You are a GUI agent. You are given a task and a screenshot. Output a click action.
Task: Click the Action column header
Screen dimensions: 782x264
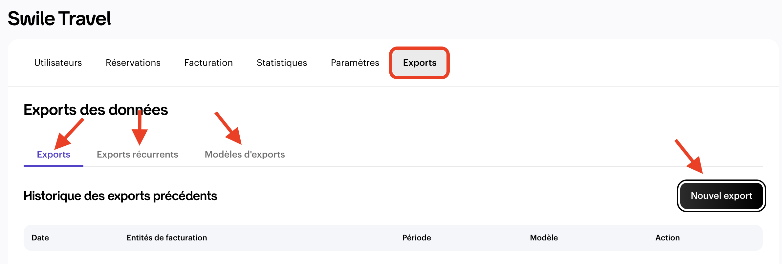pos(667,237)
